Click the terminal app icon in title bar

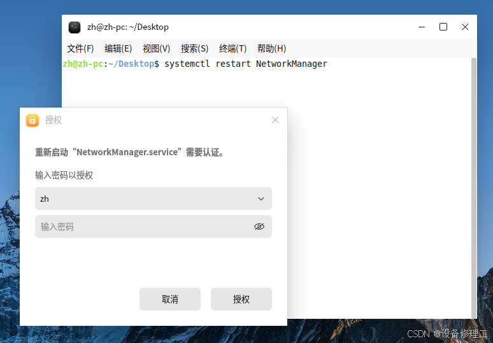pyautogui.click(x=75, y=27)
